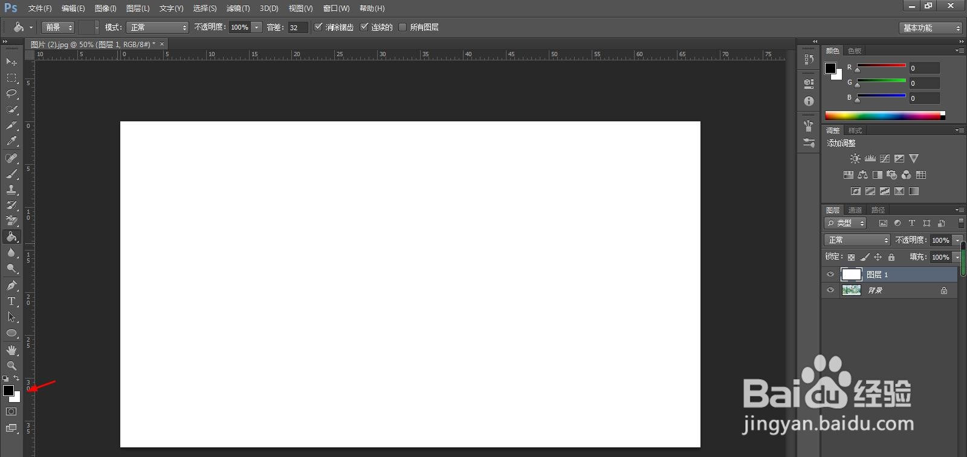Reset default foreground and background colors
Screen dimensions: 967x457
click(5, 379)
